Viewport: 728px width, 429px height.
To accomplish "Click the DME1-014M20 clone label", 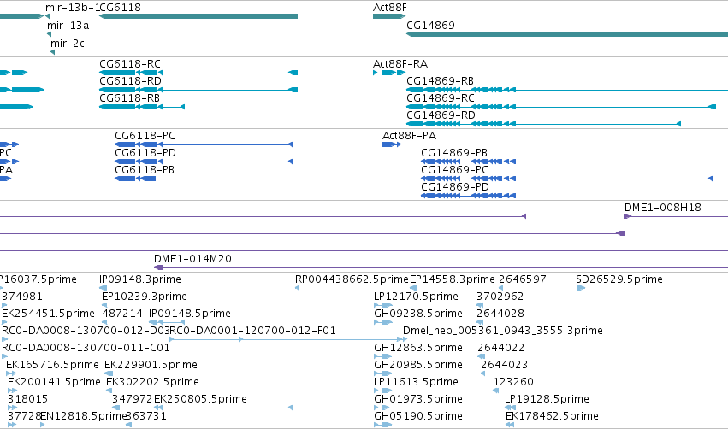I will tap(192, 258).
